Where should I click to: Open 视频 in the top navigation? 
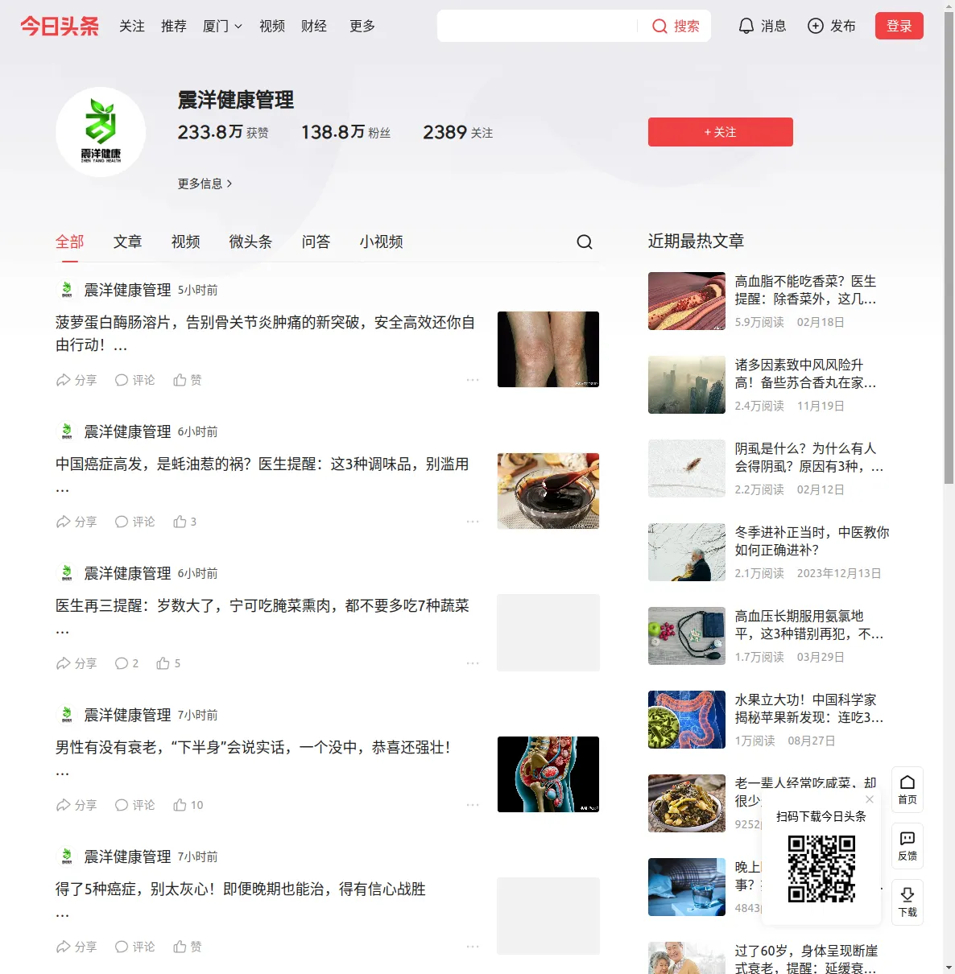pyautogui.click(x=272, y=26)
